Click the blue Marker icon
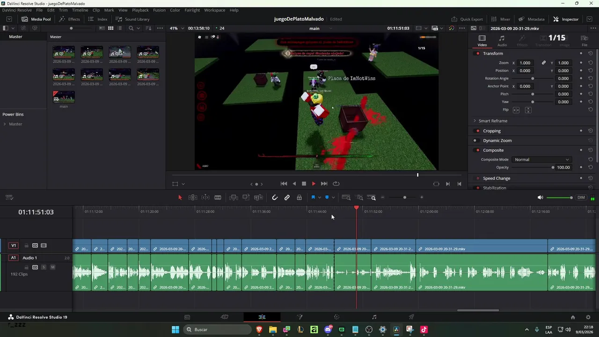This screenshot has height=337, width=599. point(327,198)
